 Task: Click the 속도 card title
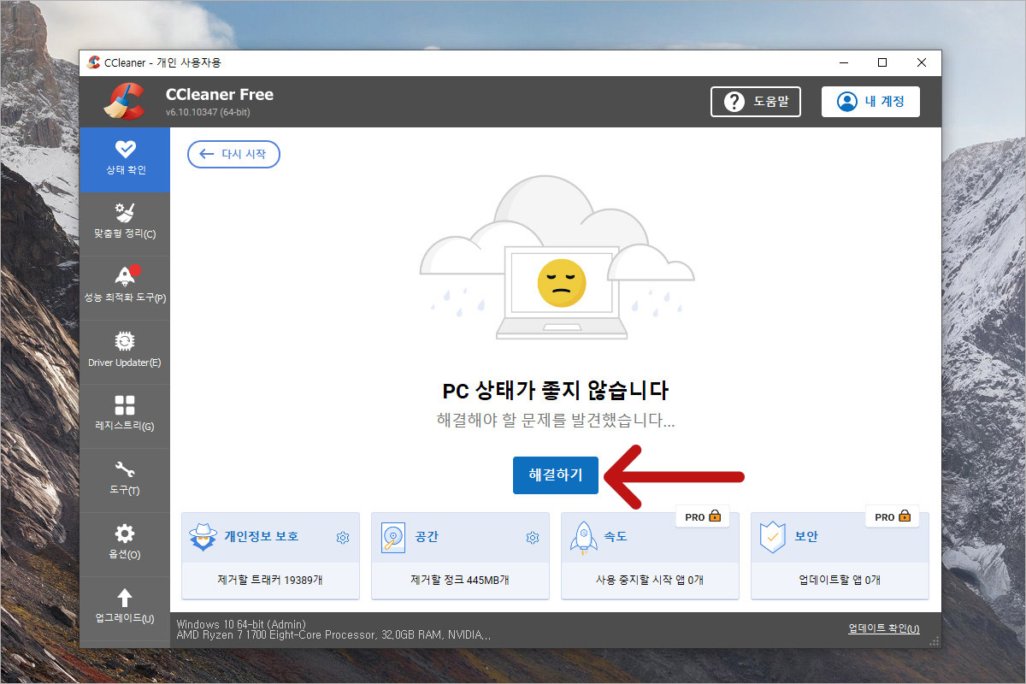tap(616, 537)
